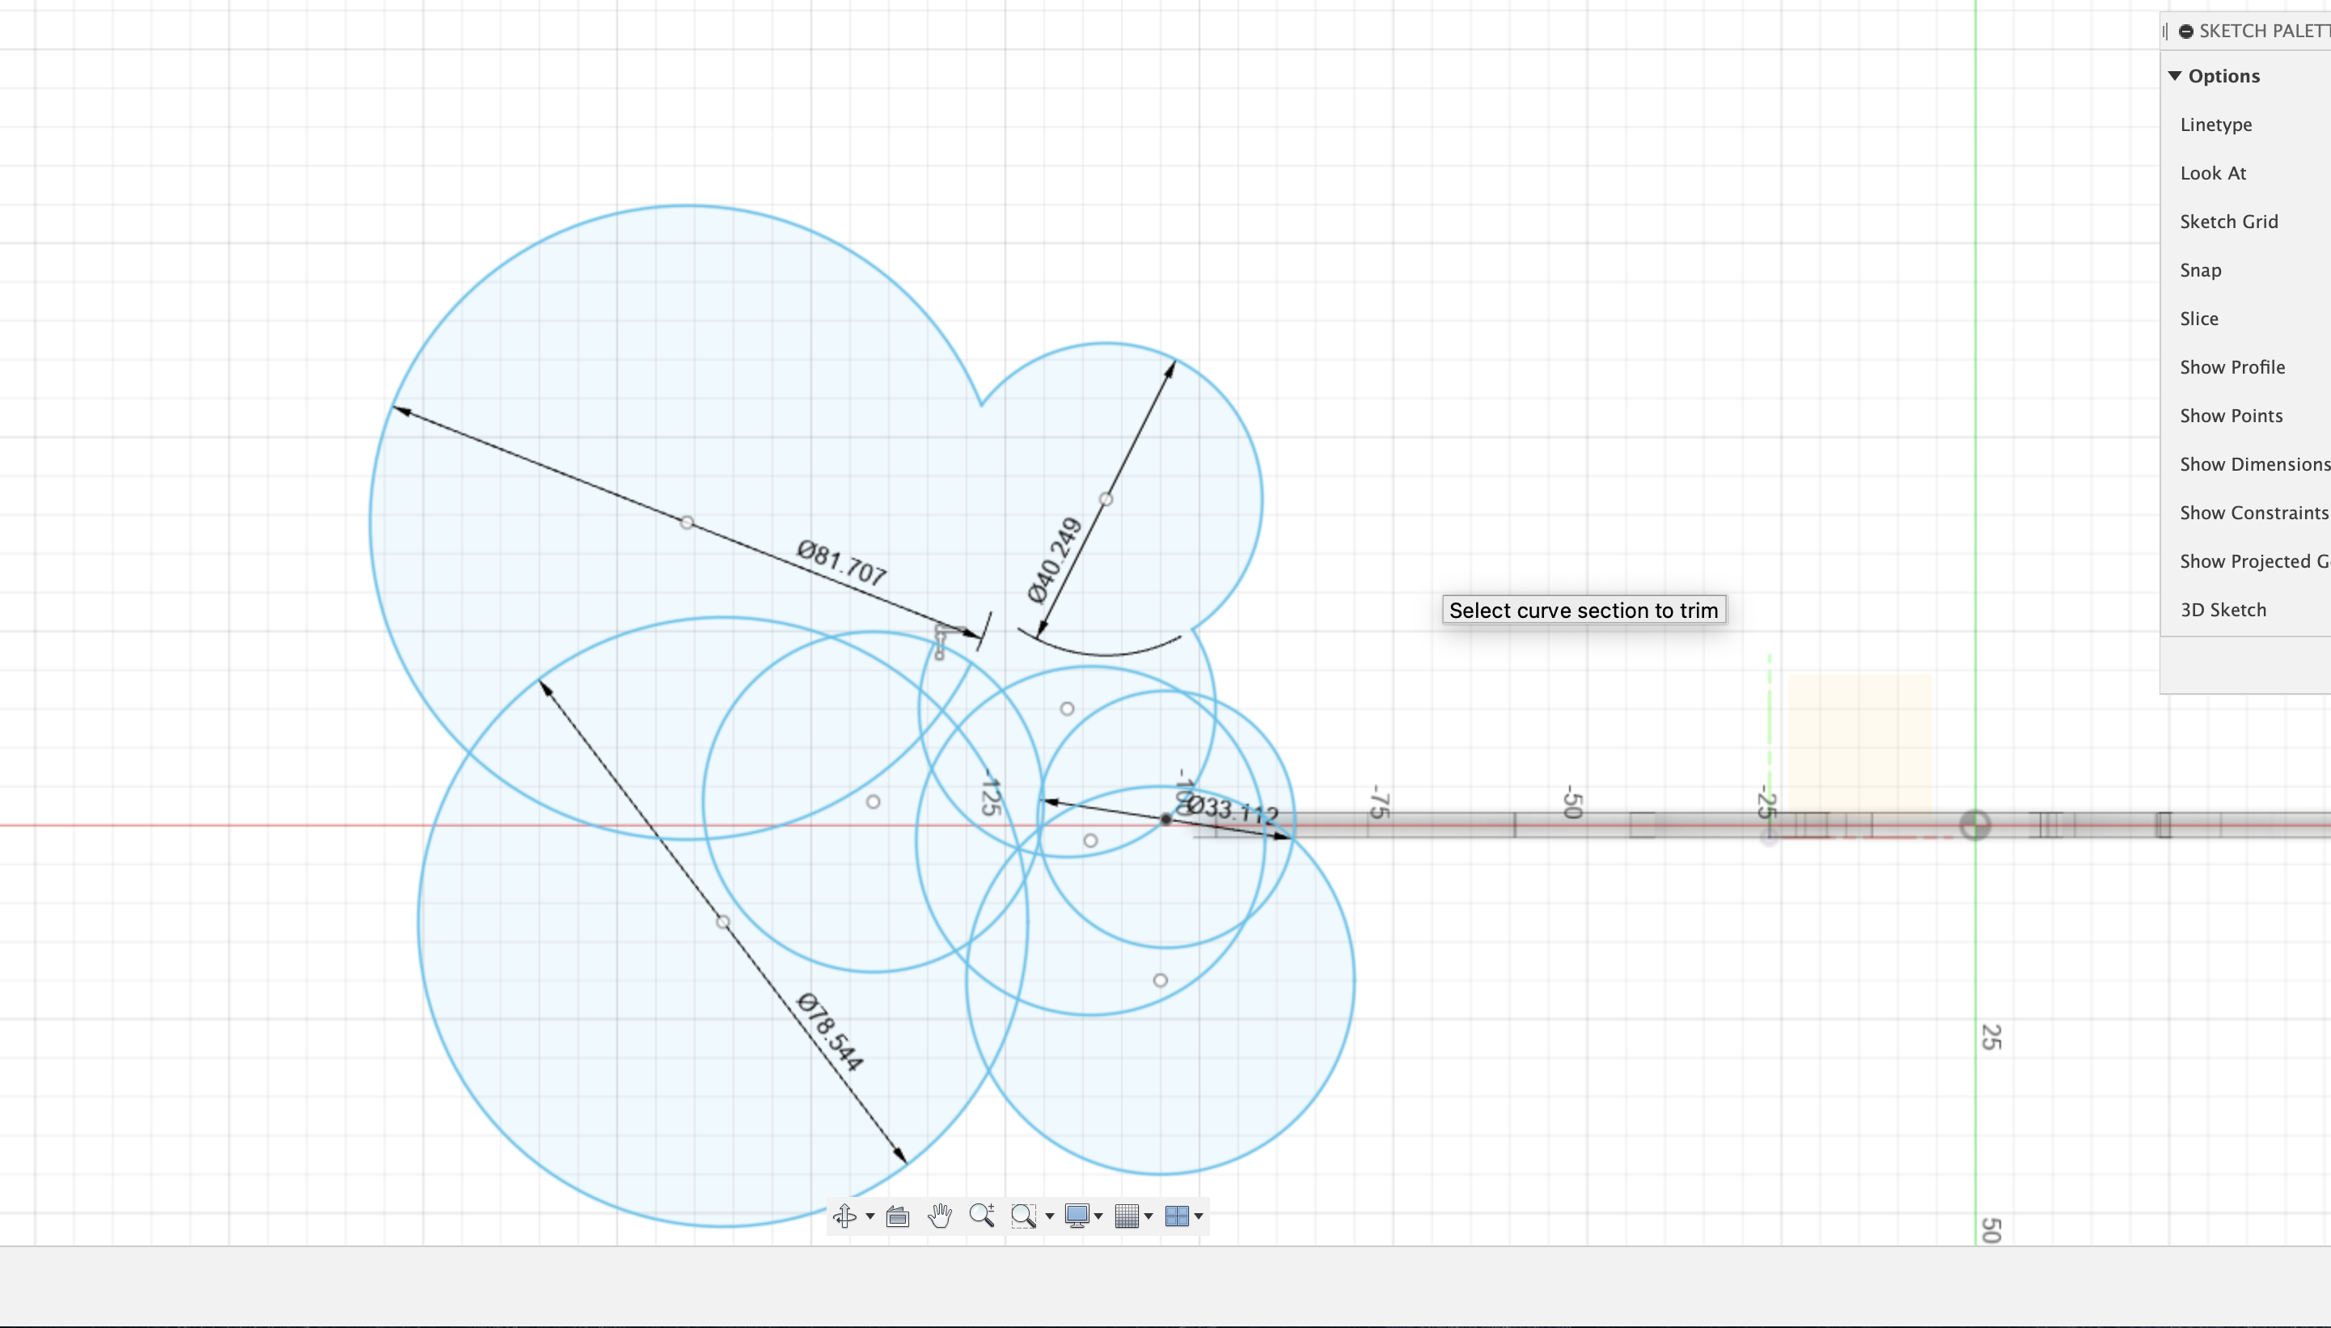Click the Linetype dropdown option
The image size is (2331, 1328).
pos(2215,123)
